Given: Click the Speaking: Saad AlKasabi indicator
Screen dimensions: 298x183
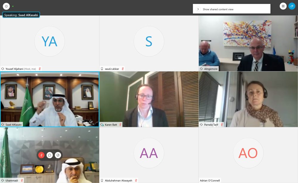Looking at the screenshot, I should [21, 15].
